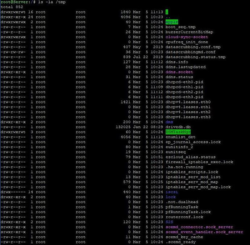This screenshot has height=245, width=250.
Task: Click the cloud-sync-socket entry
Action: (187, 37)
